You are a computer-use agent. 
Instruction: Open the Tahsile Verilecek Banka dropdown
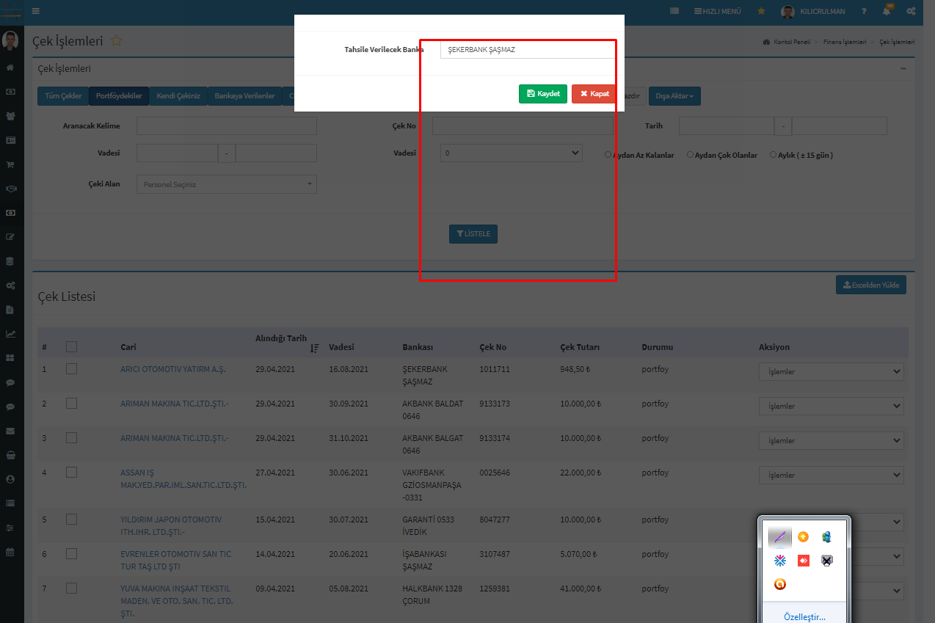pyautogui.click(x=528, y=50)
